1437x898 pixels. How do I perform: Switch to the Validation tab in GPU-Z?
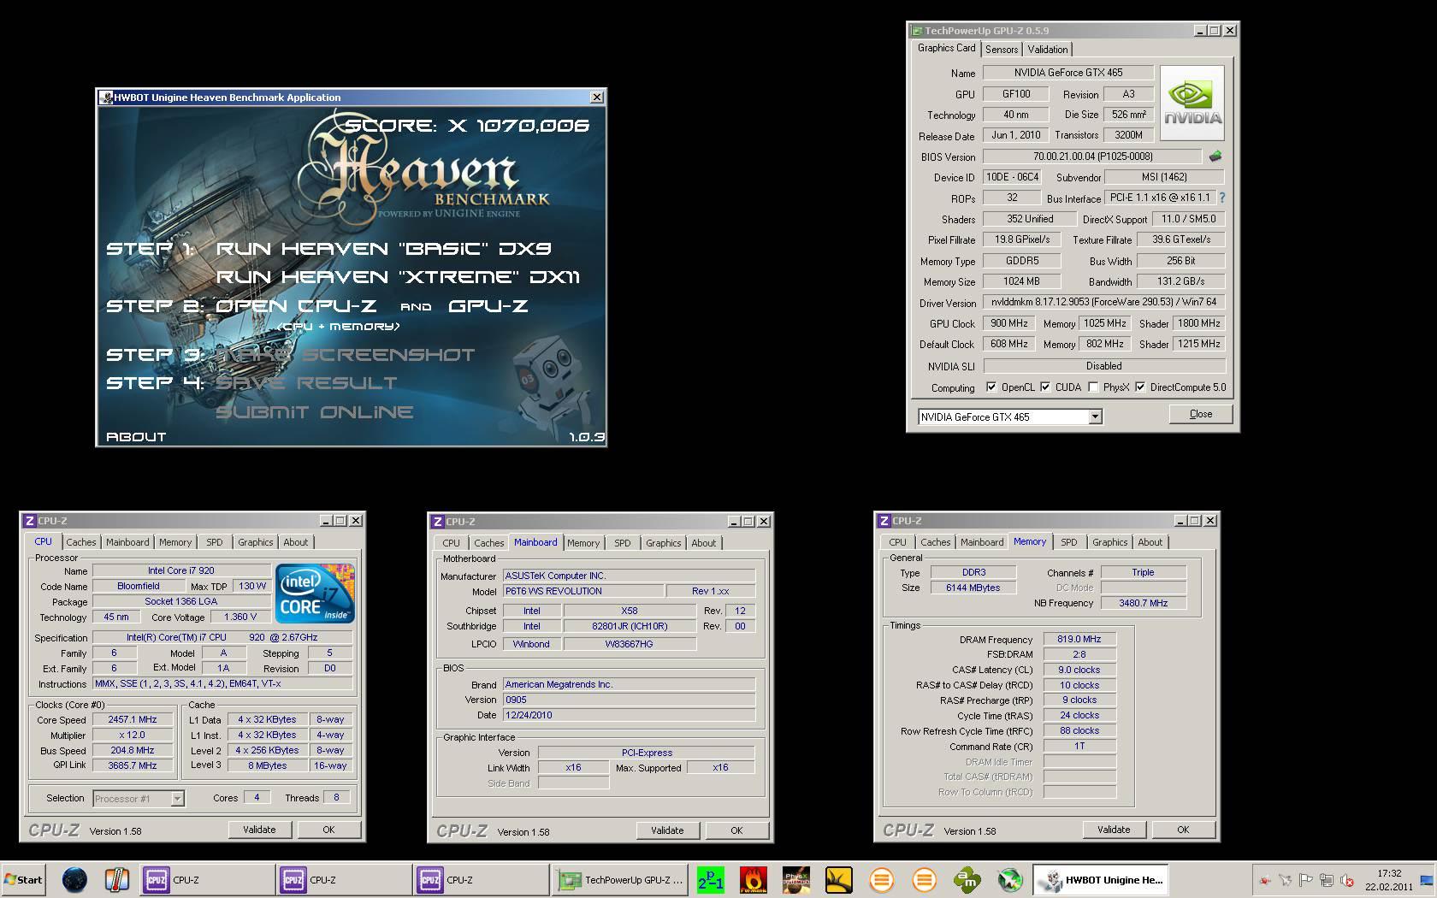pyautogui.click(x=1047, y=50)
